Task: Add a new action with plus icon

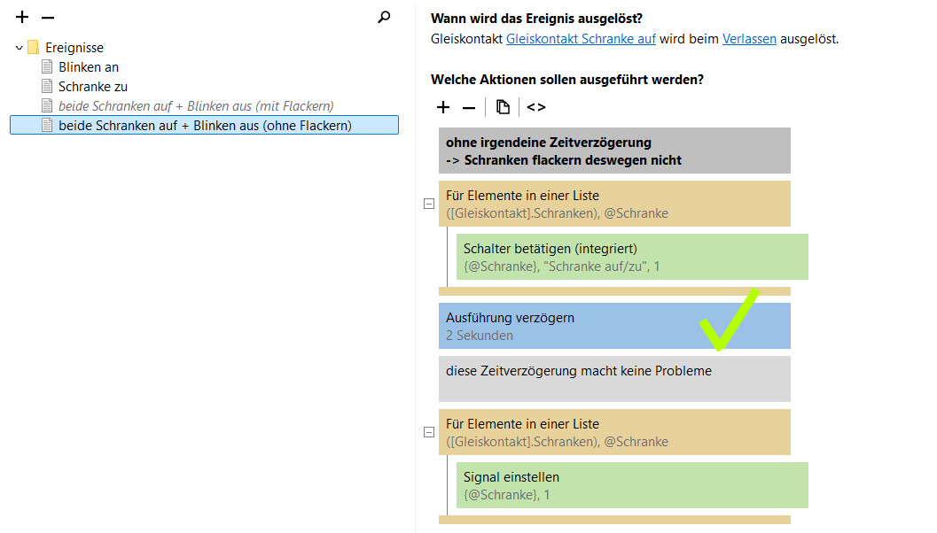Action: tap(443, 107)
